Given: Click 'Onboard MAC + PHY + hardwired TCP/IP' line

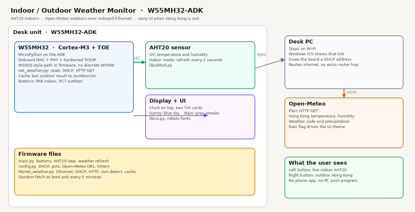Looking at the screenshot, I should [x=57, y=60].
